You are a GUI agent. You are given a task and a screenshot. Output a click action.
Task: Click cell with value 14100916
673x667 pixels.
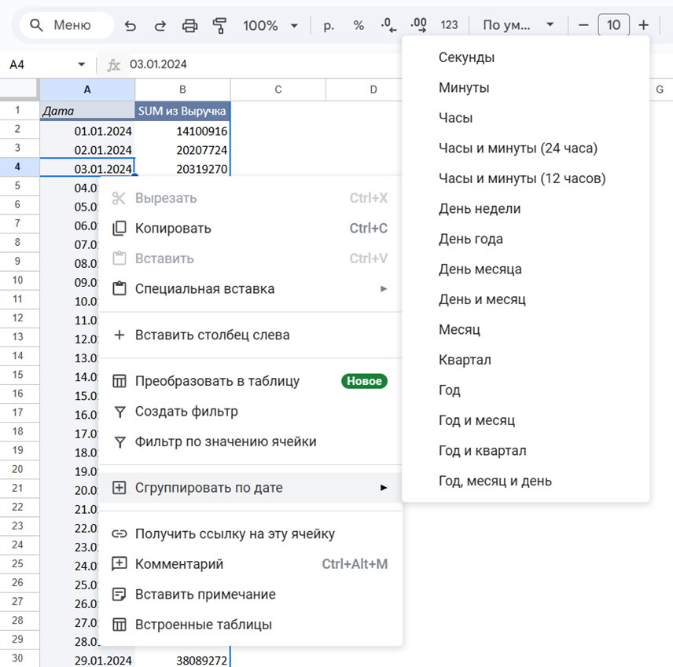tap(182, 131)
